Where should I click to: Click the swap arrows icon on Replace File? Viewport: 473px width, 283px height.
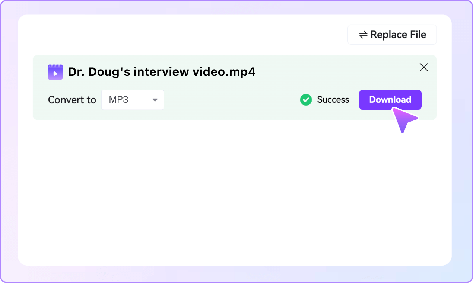(x=363, y=34)
